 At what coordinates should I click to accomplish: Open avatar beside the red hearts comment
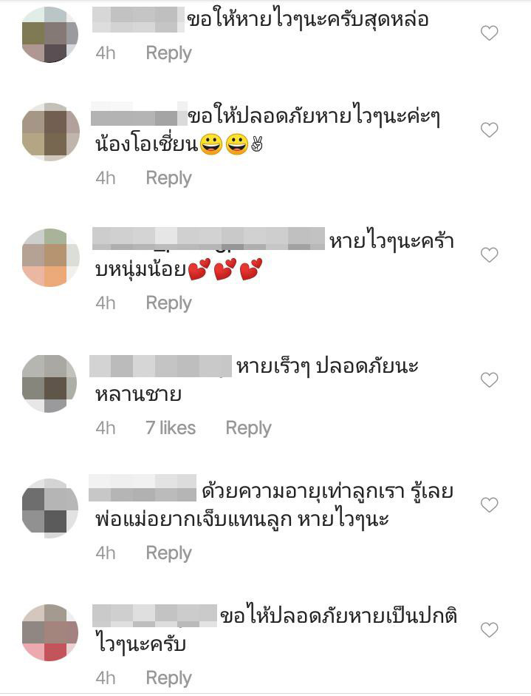50,257
